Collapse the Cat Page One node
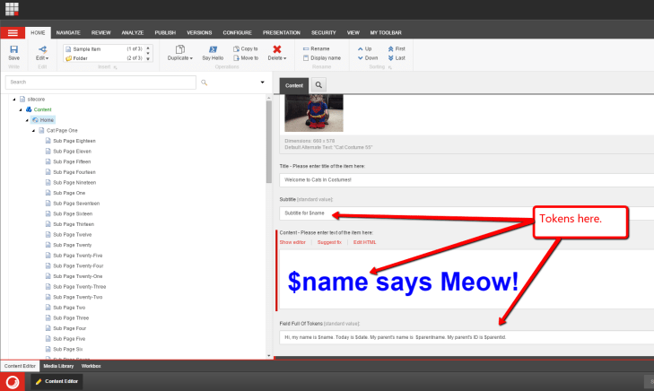654x391 pixels. click(x=34, y=130)
